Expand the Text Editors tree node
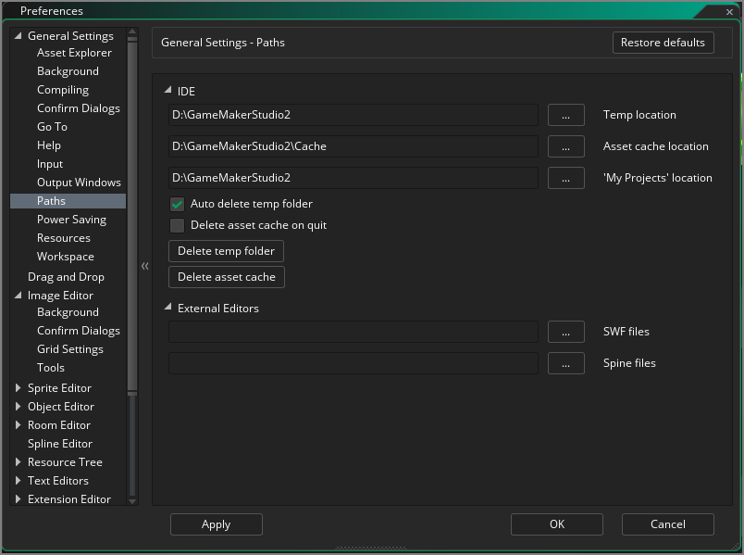This screenshot has width=744, height=555. click(x=18, y=480)
